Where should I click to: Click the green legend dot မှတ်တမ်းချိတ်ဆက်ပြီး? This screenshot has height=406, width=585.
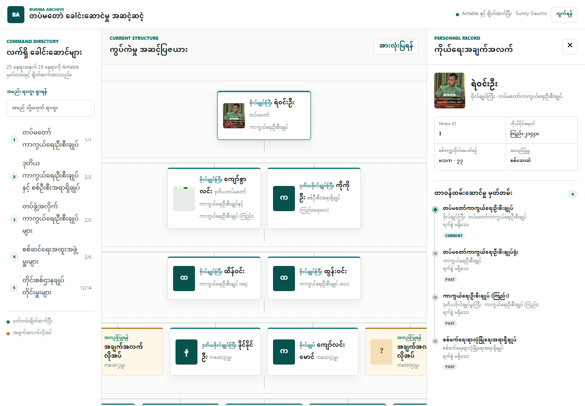click(x=8, y=322)
